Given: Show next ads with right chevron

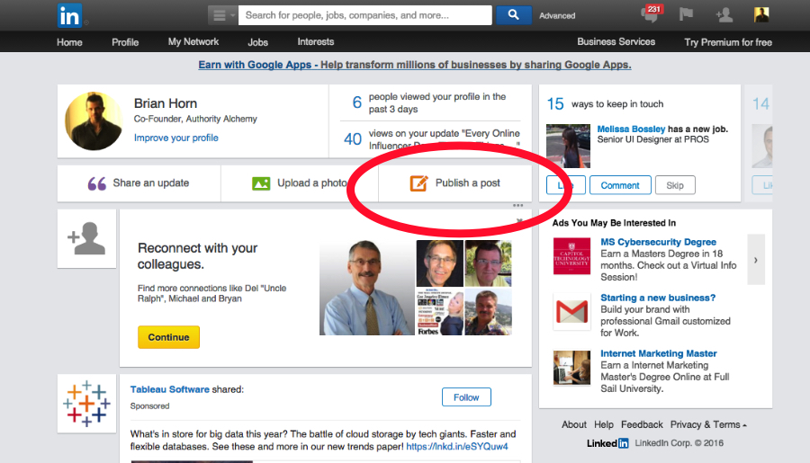Looking at the screenshot, I should tap(756, 260).
